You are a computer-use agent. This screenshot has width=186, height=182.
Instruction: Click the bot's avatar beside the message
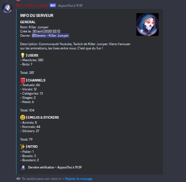pyautogui.click(x=7, y=8)
